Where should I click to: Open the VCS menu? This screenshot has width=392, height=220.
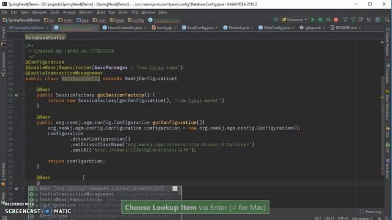click(135, 12)
